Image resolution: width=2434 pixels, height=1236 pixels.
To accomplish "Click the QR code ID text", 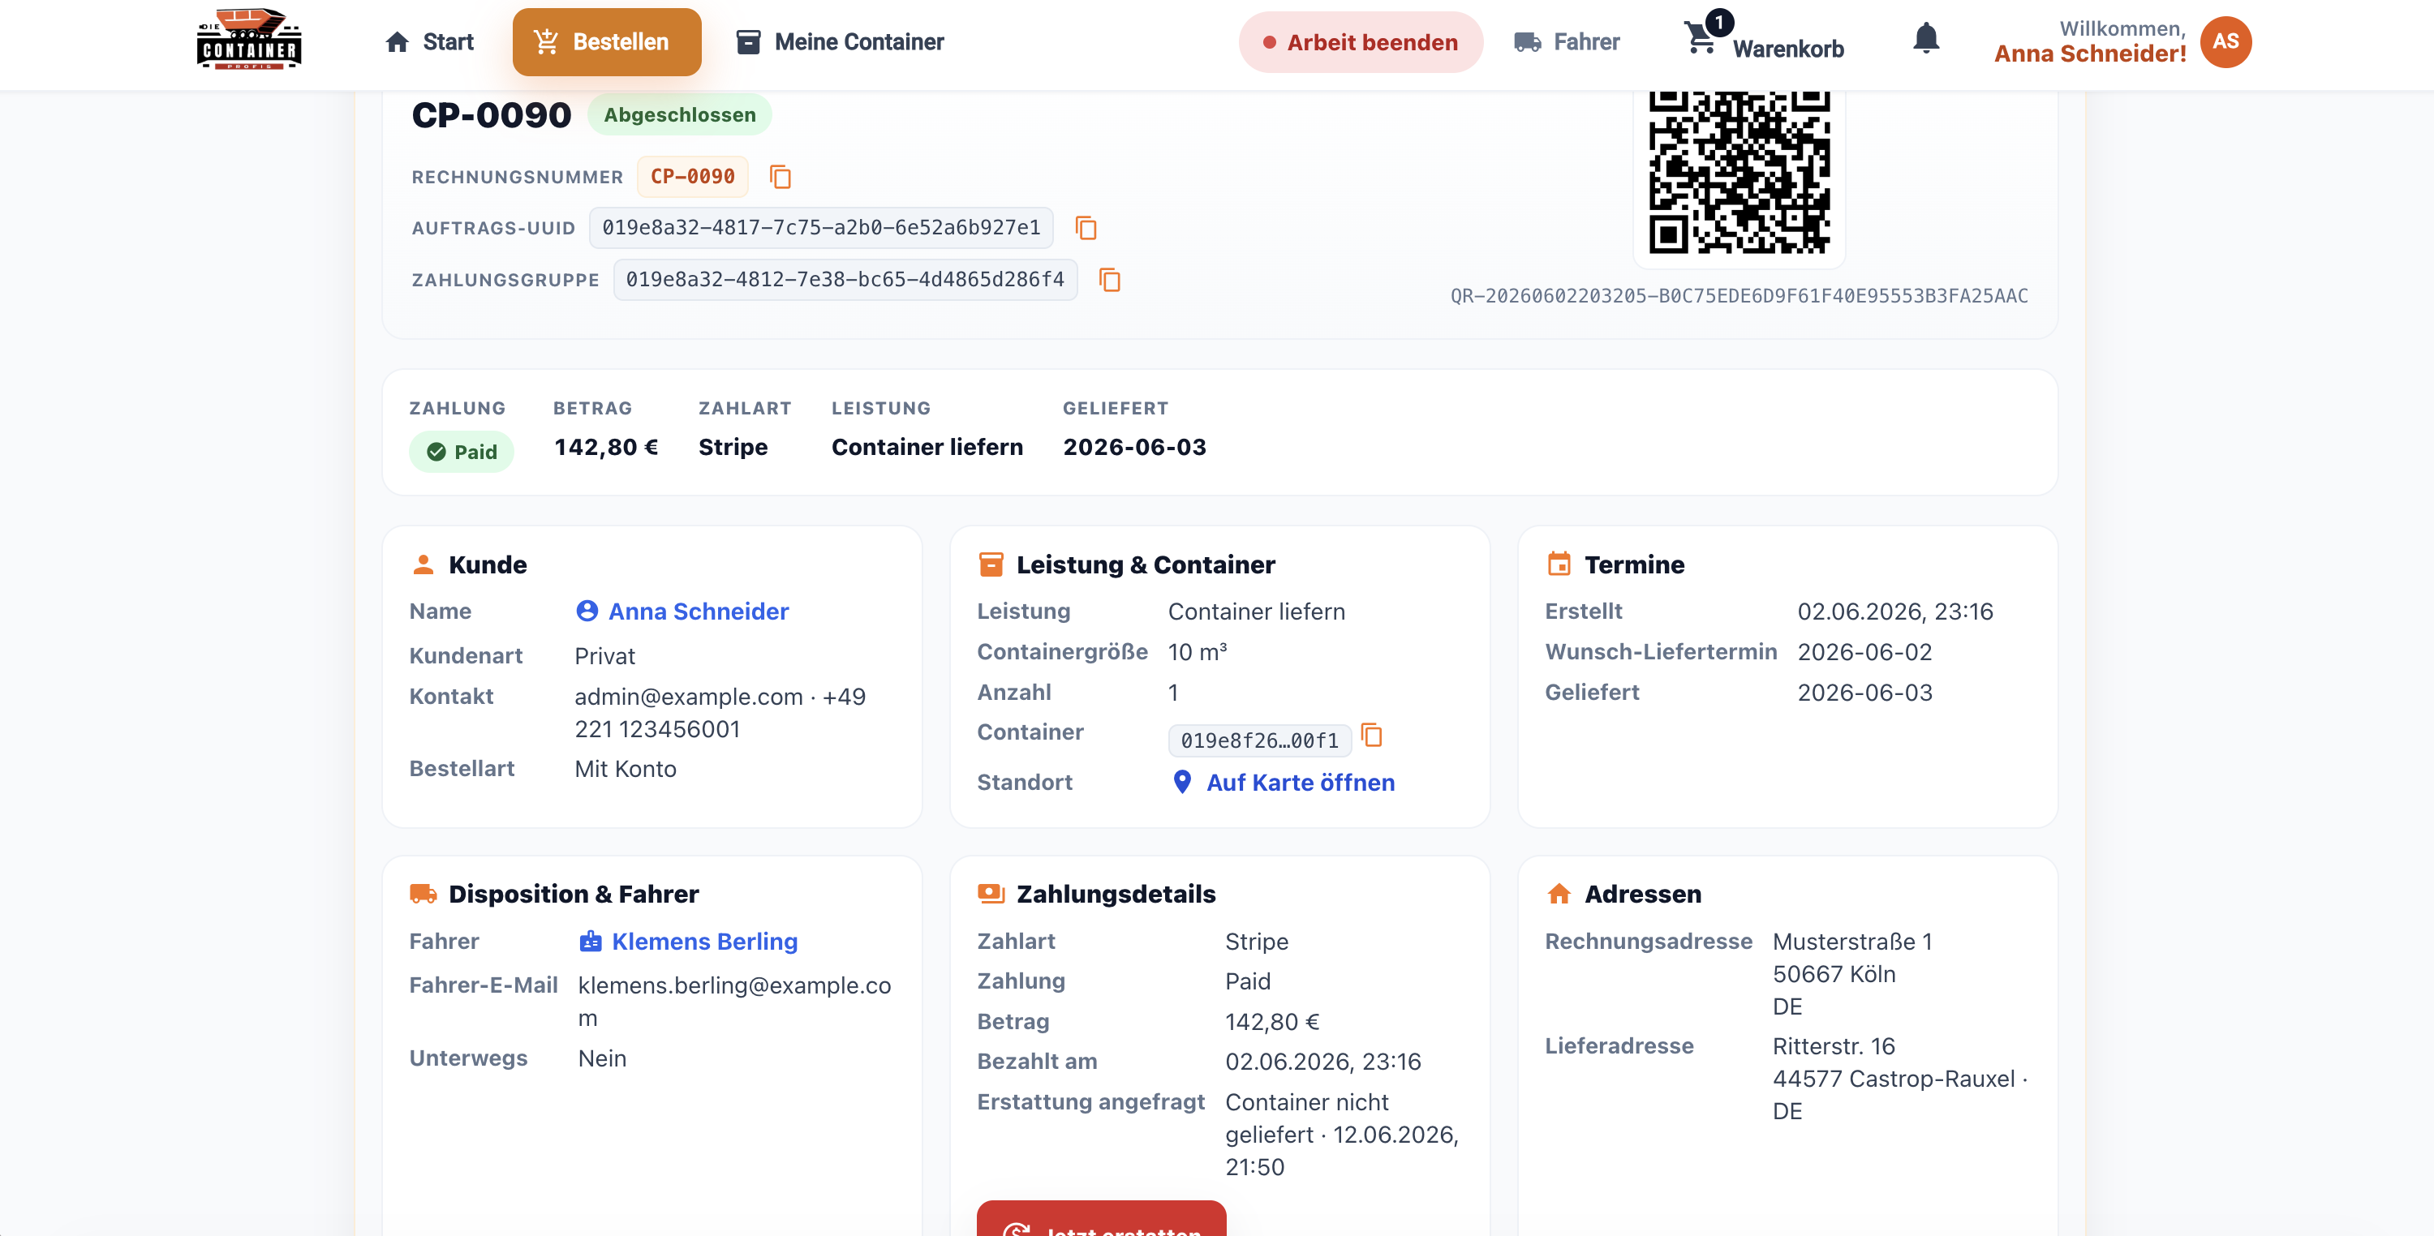I will tap(1739, 295).
